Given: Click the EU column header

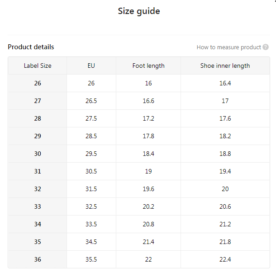Looking at the screenshot, I should click(91, 66).
